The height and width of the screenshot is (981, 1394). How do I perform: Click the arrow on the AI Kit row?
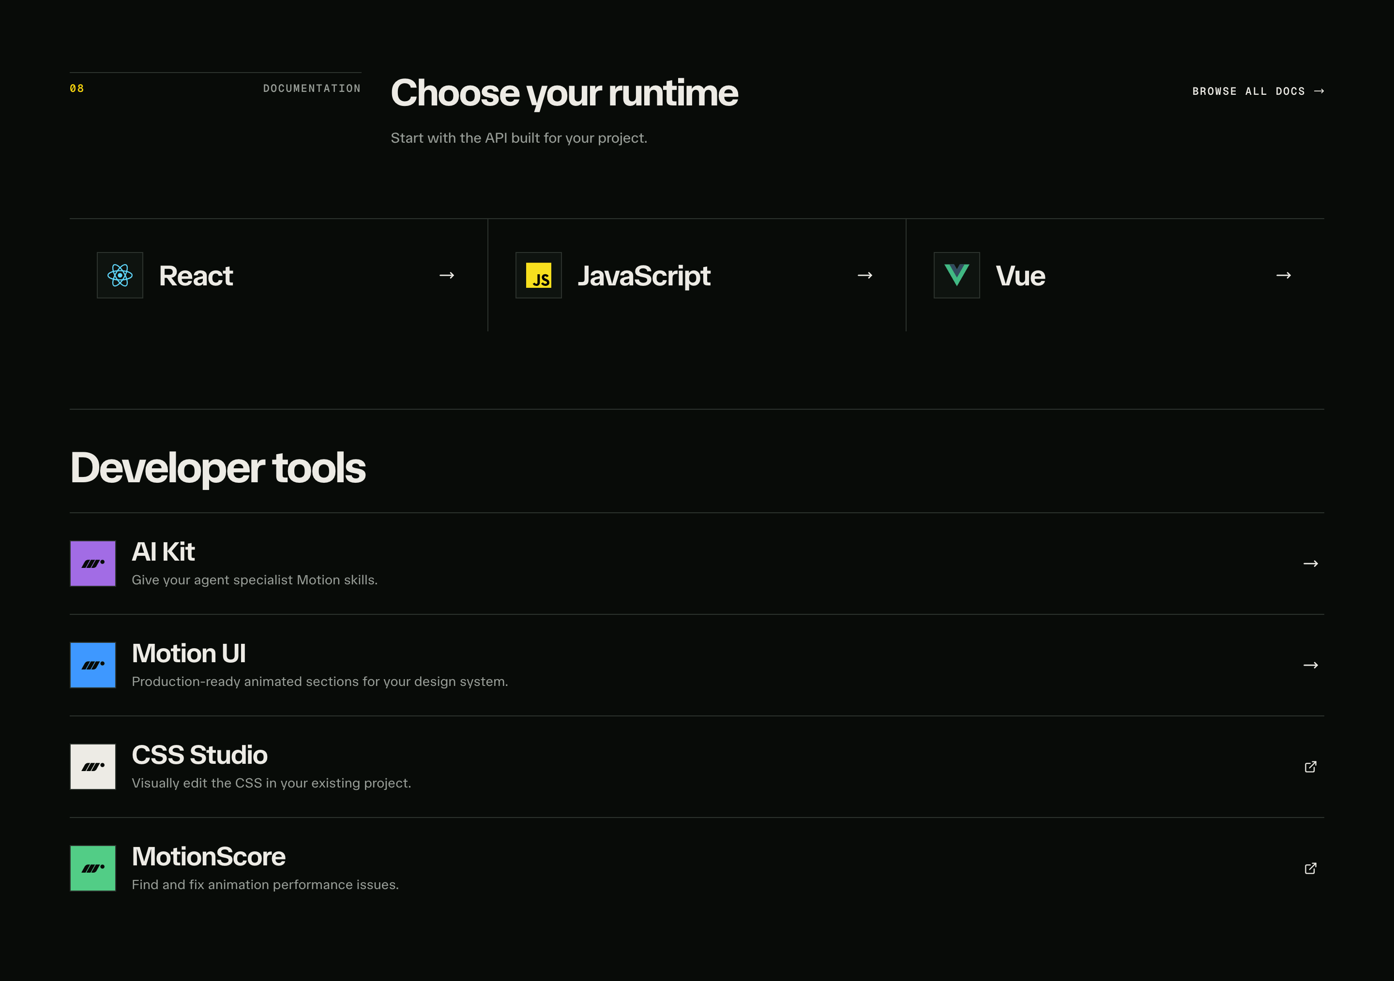(x=1311, y=564)
